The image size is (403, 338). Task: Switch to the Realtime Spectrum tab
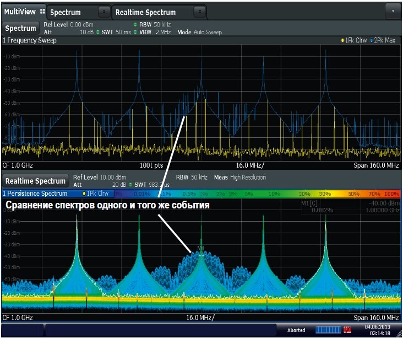pyautogui.click(x=145, y=12)
